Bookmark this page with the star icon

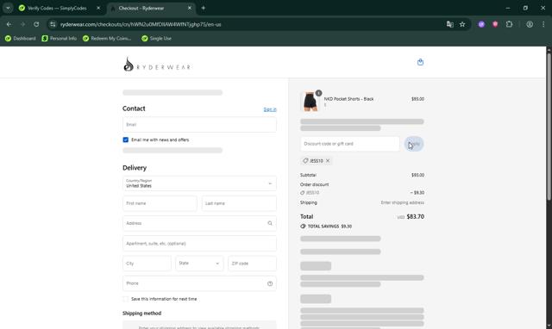coord(462,24)
